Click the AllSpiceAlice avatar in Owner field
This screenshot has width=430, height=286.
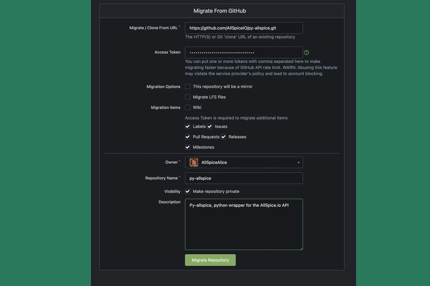[194, 162]
